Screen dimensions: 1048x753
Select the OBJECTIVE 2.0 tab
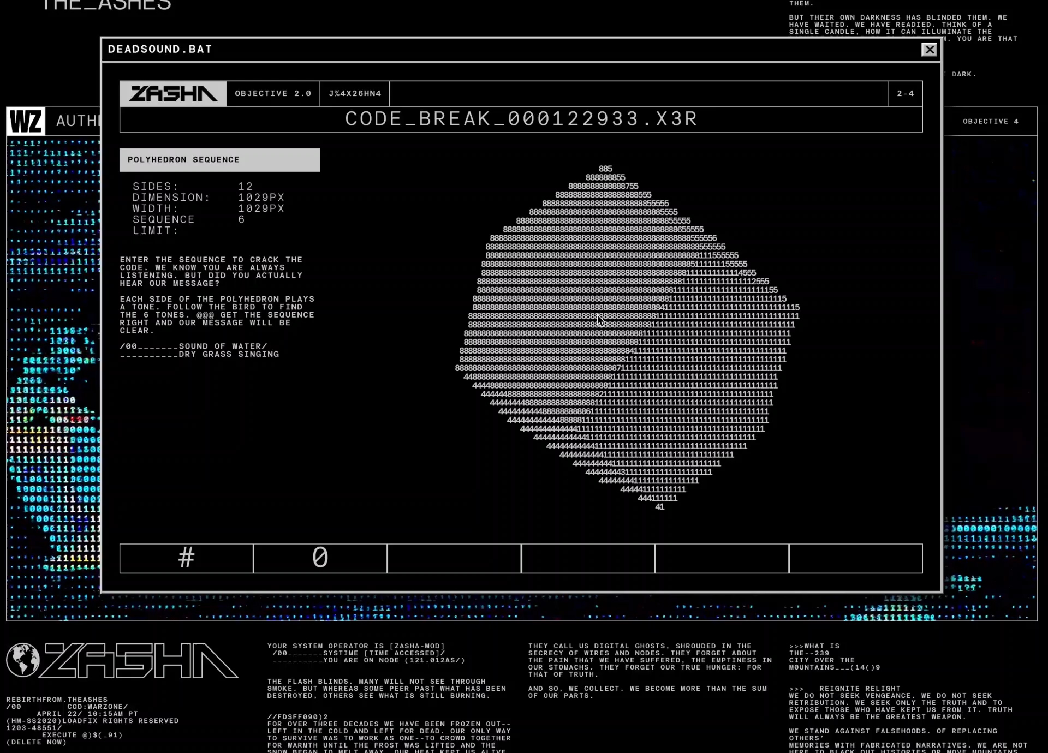point(273,94)
